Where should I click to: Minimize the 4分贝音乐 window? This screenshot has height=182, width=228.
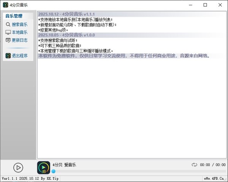191,5
